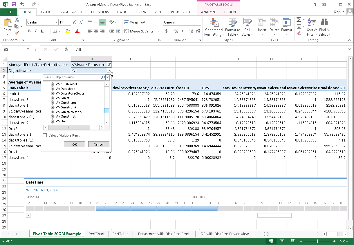Click the Cut scissors icon
The image size is (354, 245).
point(17,20)
